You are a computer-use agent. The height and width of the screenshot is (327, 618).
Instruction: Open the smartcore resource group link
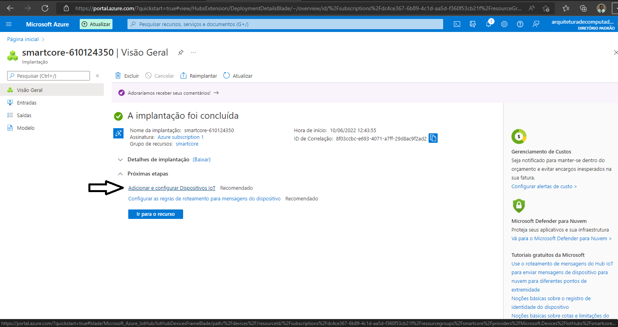coord(187,144)
